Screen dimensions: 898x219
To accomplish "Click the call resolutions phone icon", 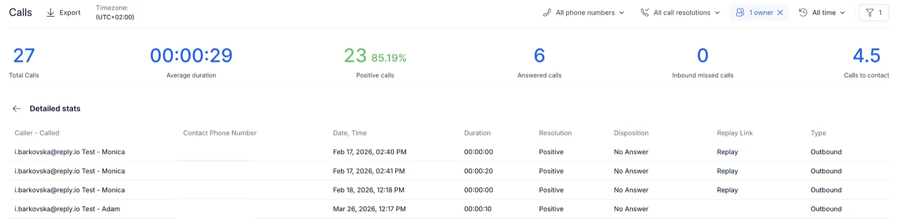I will (x=645, y=12).
